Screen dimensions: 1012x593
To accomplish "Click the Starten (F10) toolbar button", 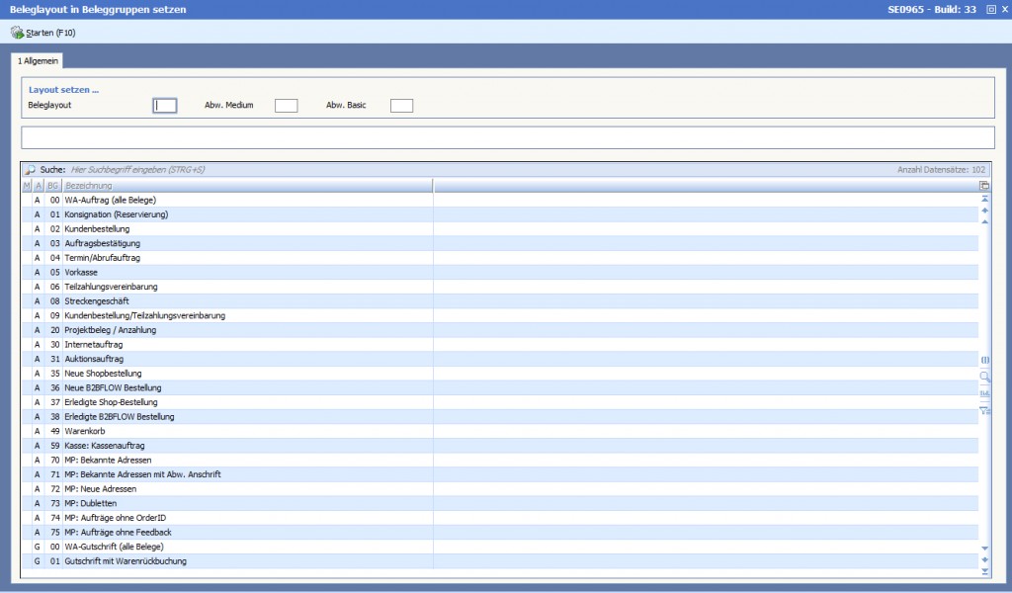I will [43, 33].
